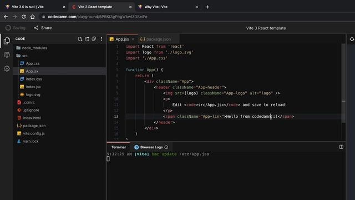Click the Browser Logs info icon

(x=166, y=147)
